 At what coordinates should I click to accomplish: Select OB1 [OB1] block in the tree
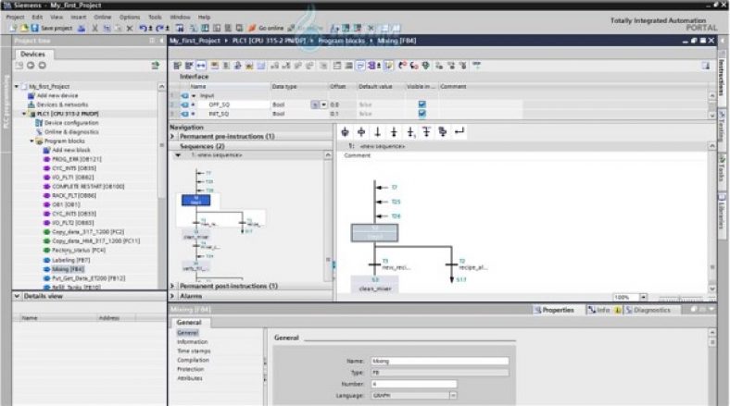(x=66, y=205)
